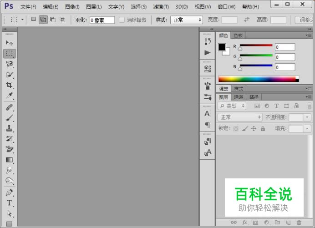Select the Healing Brush tool

click(x=9, y=107)
